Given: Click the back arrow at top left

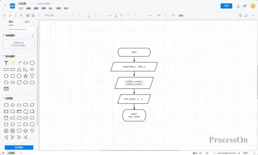Looking at the screenshot, I should [5, 6].
